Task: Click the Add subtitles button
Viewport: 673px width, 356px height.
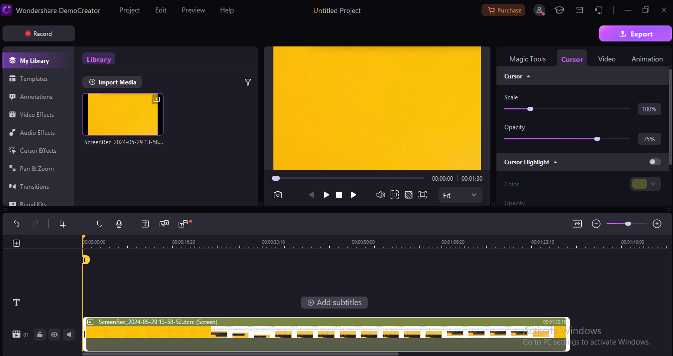Action: click(334, 302)
